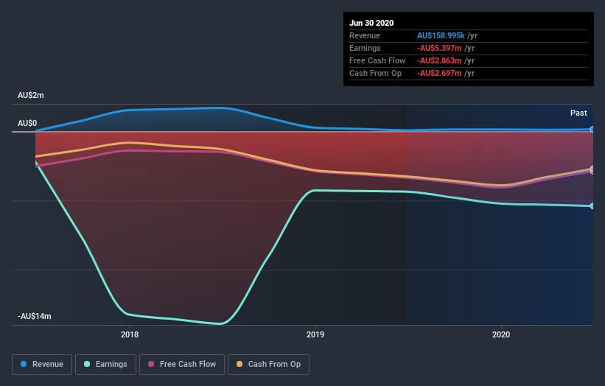Click the Cash From Op endpoint marker

click(x=592, y=169)
